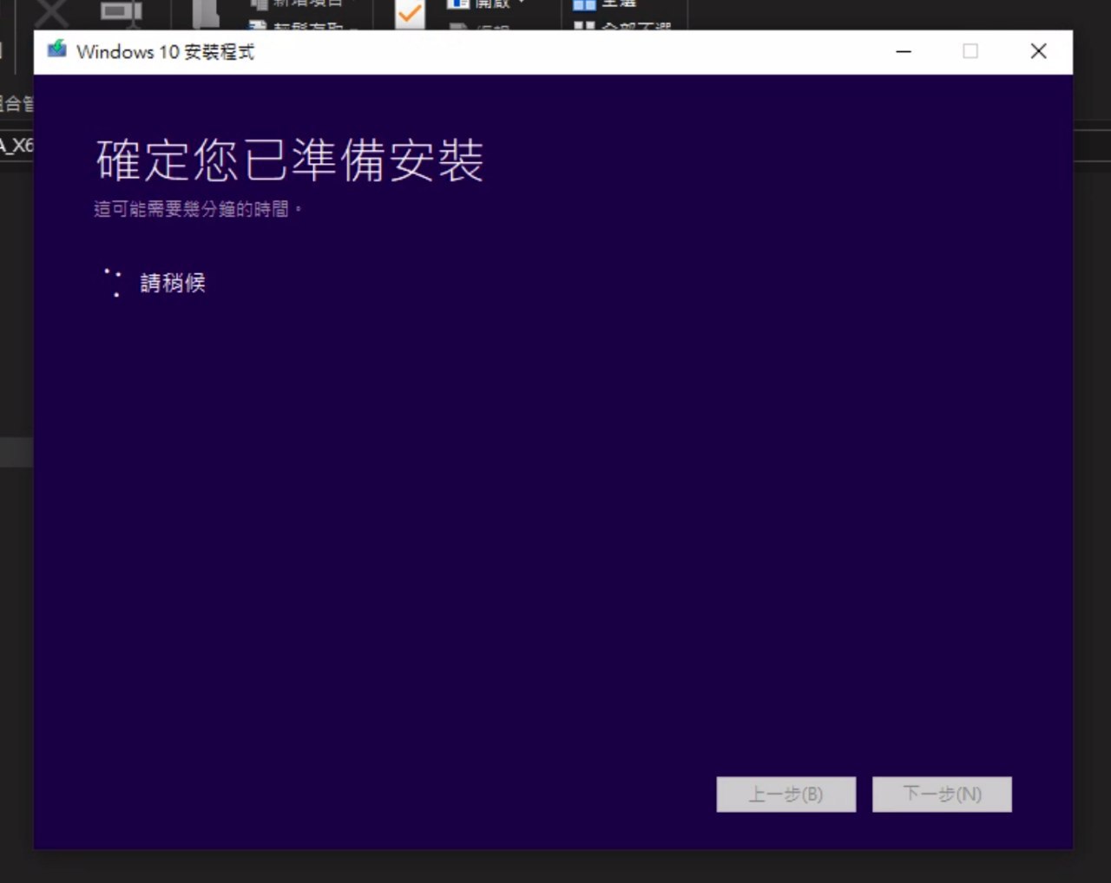Click the heading 確定您已準備安裝

(290, 160)
